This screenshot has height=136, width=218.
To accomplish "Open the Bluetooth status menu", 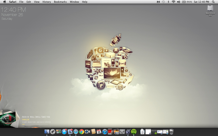I will 168,2.
